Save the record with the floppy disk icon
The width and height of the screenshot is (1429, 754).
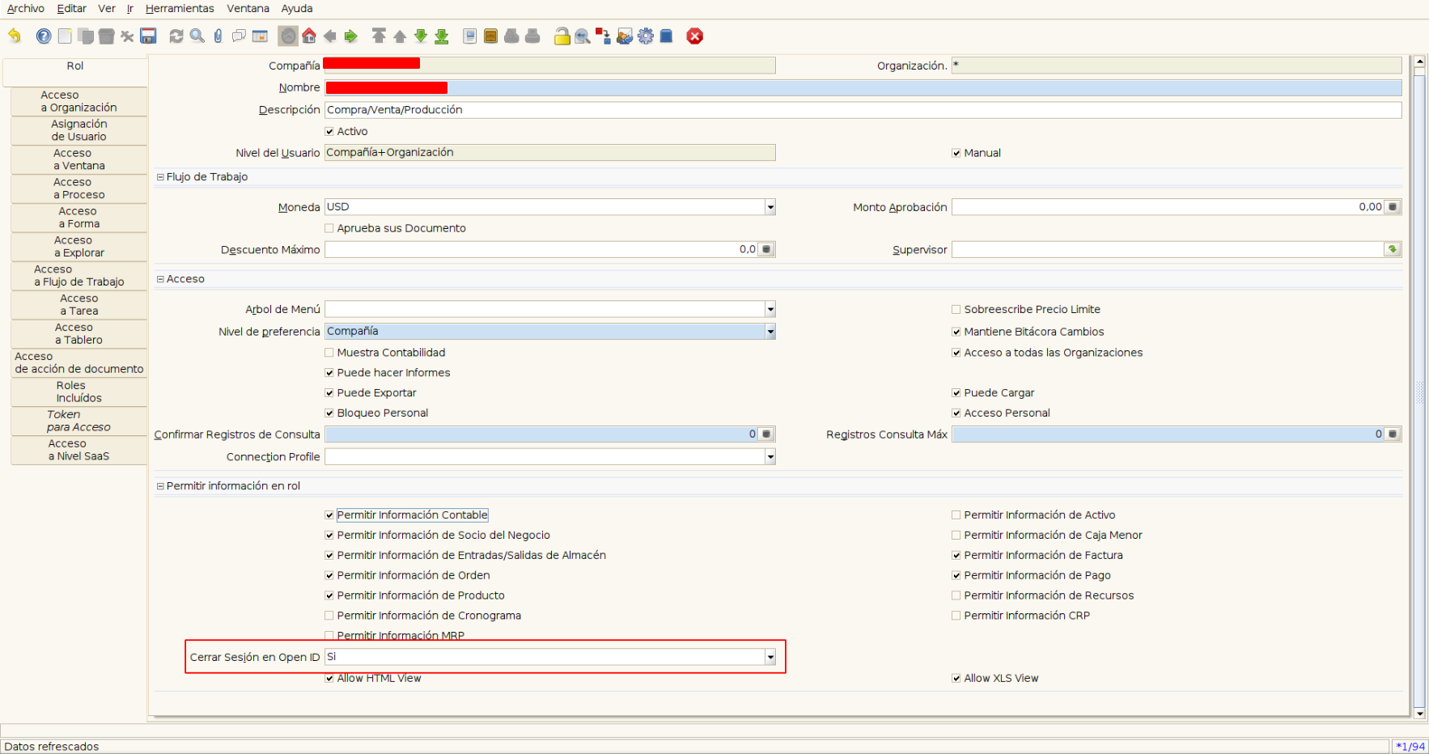point(148,36)
